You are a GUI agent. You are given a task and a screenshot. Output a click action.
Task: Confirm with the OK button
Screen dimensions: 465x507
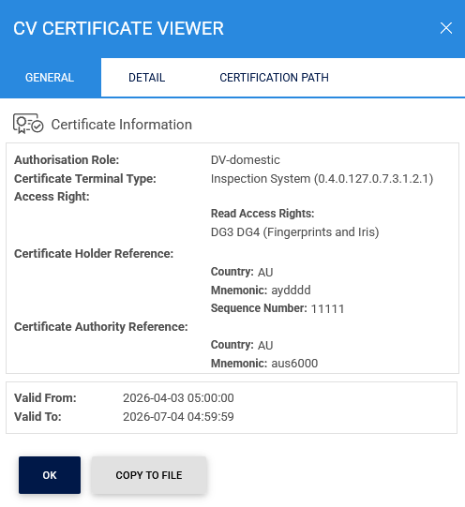coord(50,475)
